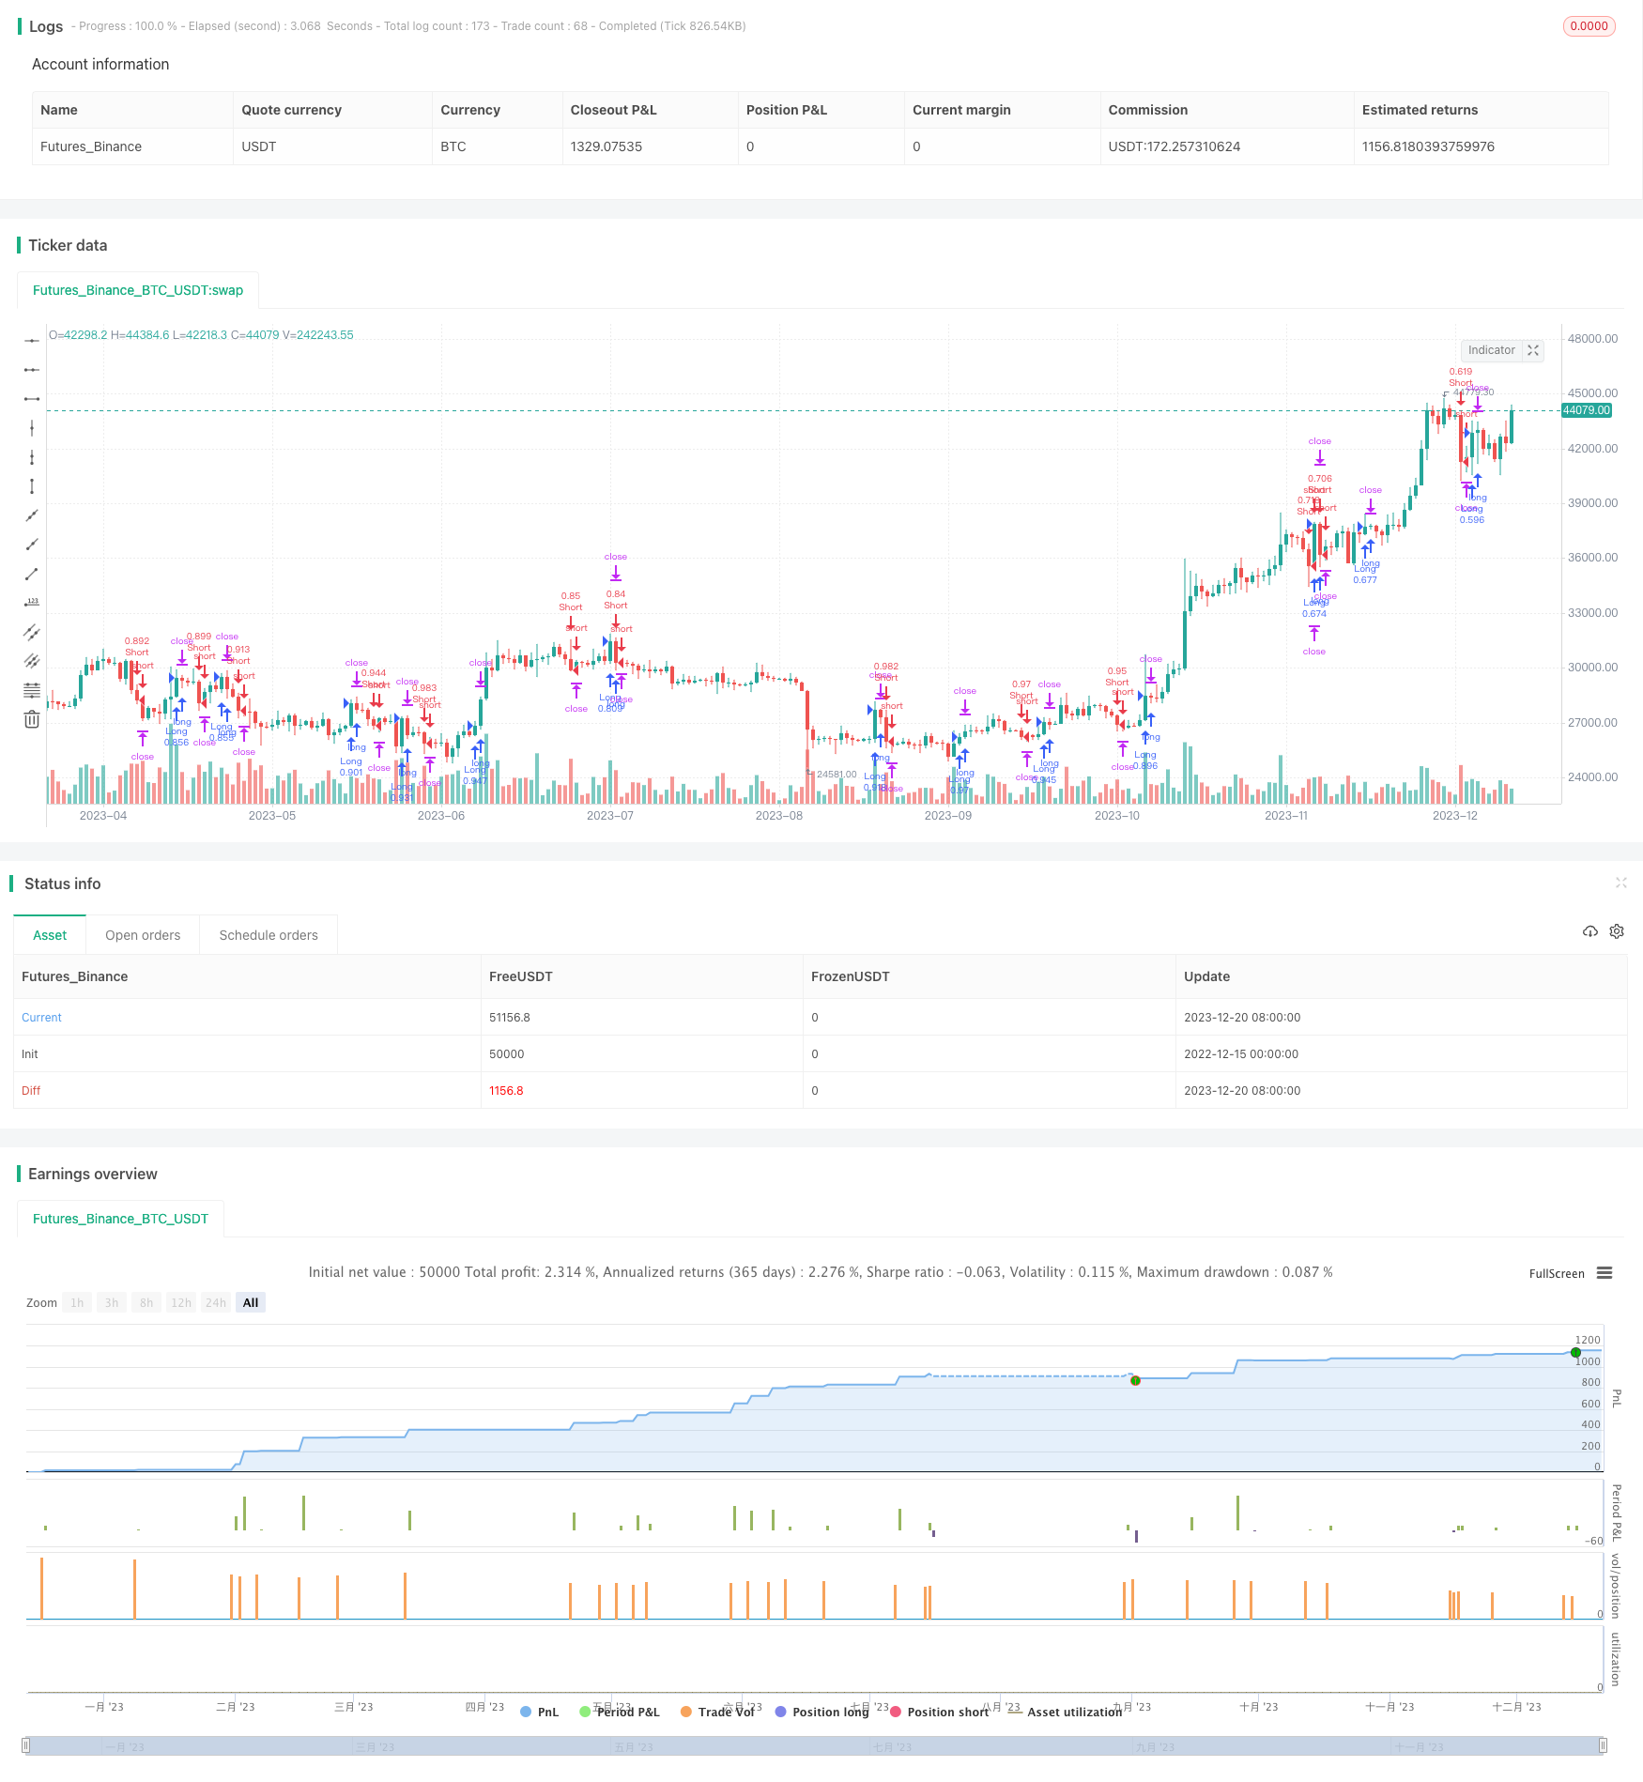Switch to the Asset tab
This screenshot has width=1643, height=1782.
tap(50, 935)
